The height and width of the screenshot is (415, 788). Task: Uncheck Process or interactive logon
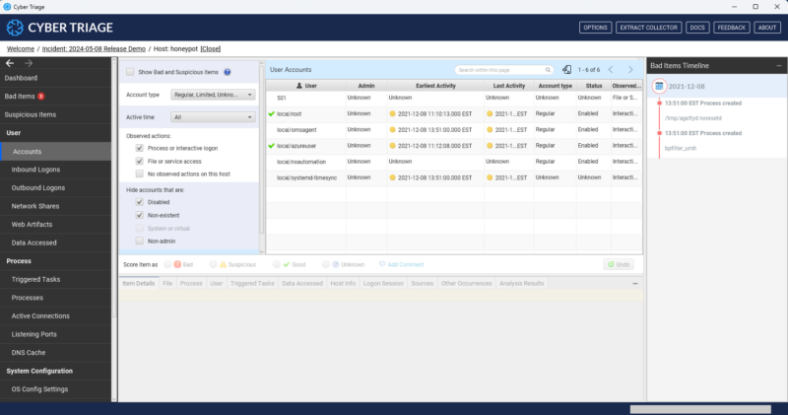[x=139, y=148]
